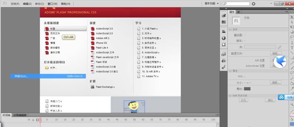This screenshot has height=127, width=294.
Task: Select the Lasso tool
Action: (x=292, y=36)
